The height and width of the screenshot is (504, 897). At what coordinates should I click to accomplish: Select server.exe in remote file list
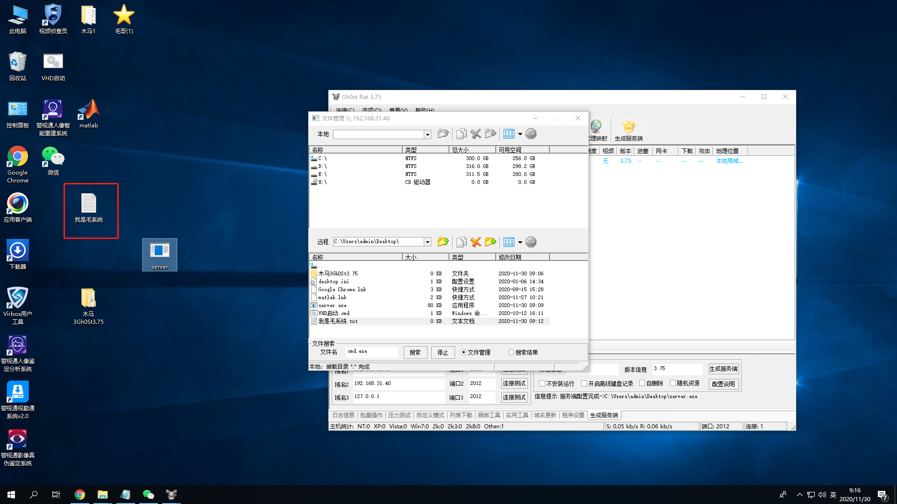pos(332,306)
